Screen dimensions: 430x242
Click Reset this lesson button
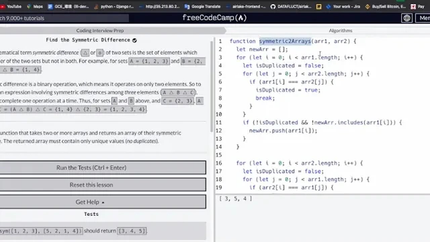[102, 185]
